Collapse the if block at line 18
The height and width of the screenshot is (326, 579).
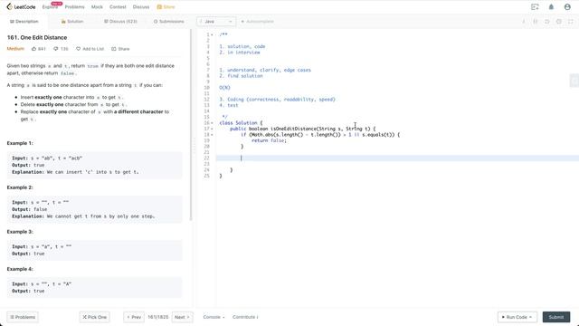pos(212,135)
